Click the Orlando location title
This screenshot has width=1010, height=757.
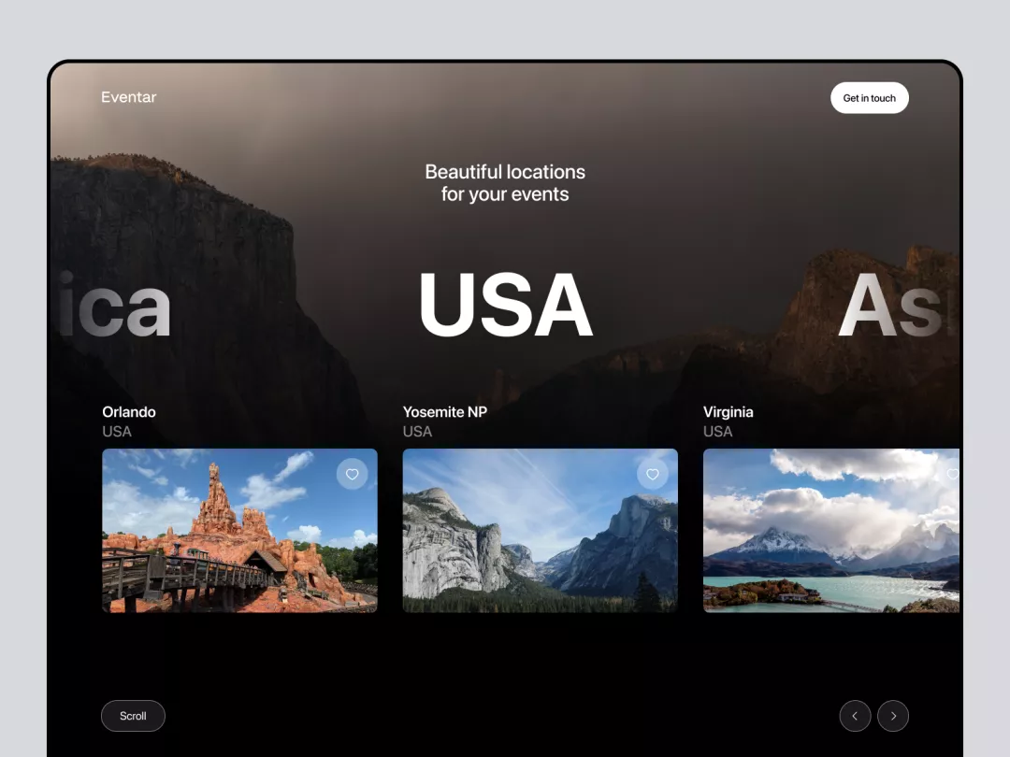click(129, 412)
